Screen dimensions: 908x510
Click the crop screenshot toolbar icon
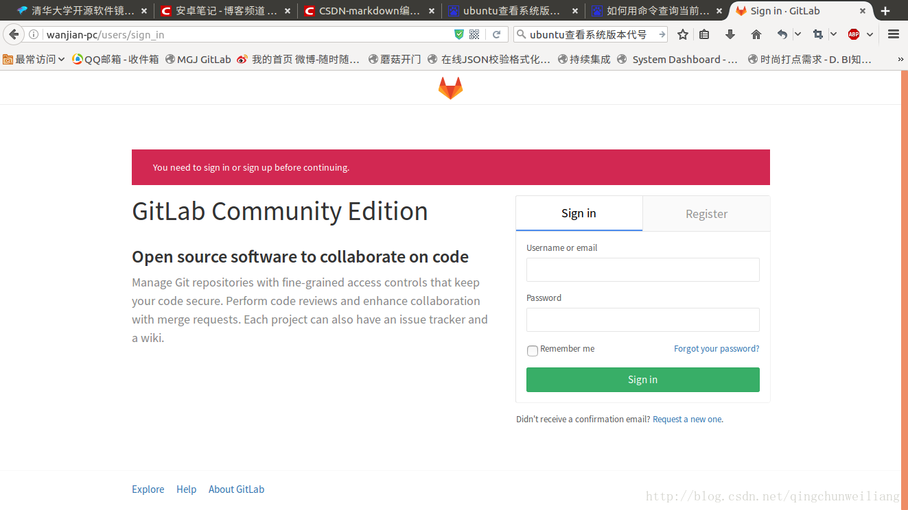(x=817, y=34)
